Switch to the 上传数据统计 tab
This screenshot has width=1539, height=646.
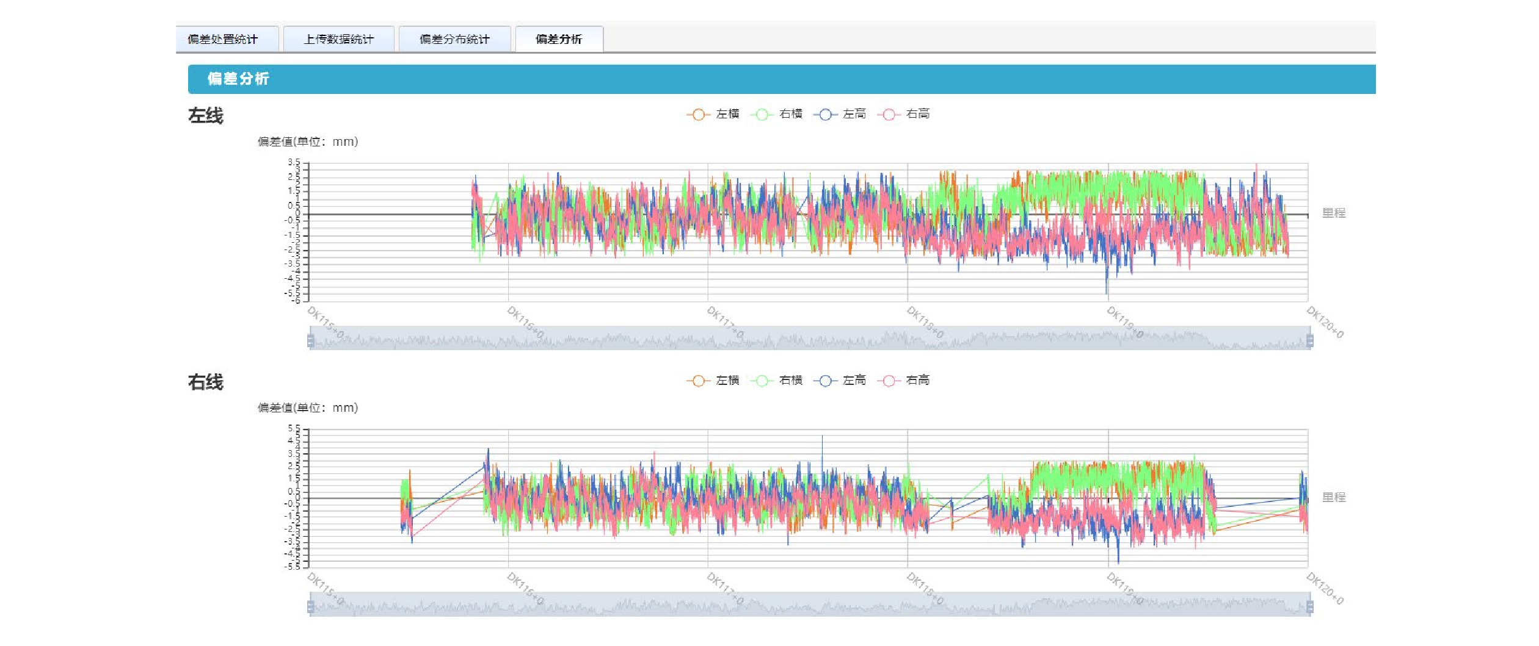338,40
